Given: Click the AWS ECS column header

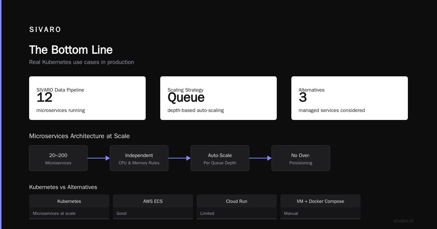Looking at the screenshot, I should coord(153,201).
